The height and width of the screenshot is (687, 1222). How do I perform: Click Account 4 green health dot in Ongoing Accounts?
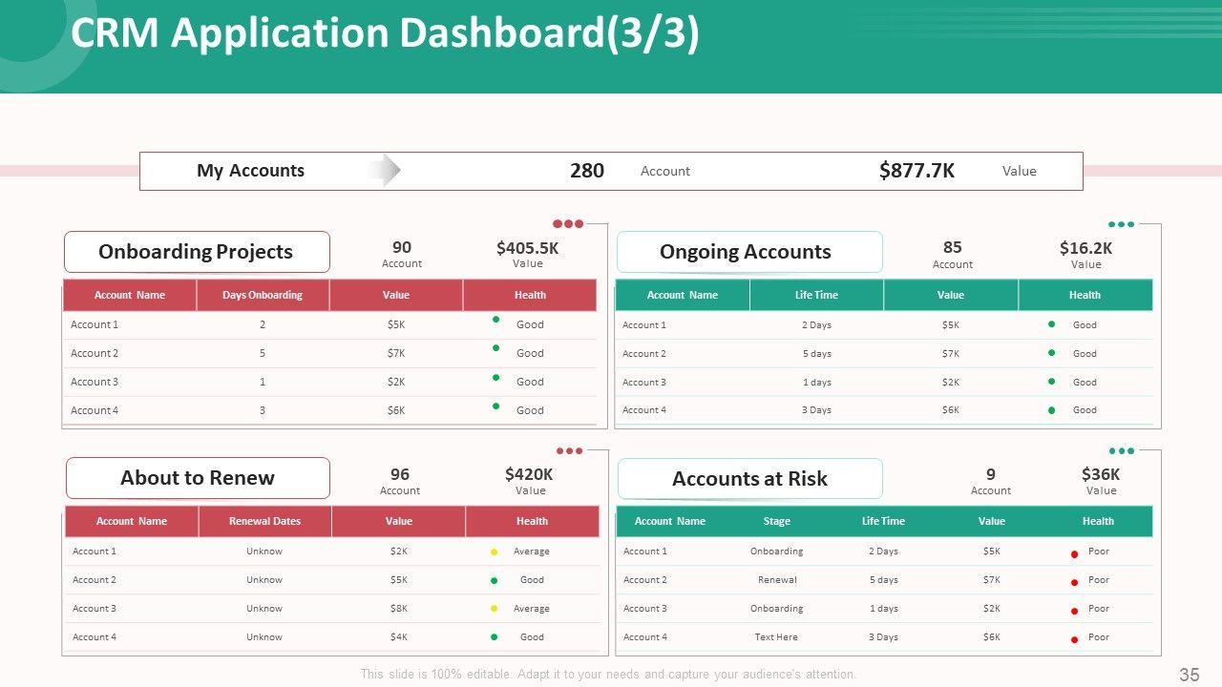1051,410
